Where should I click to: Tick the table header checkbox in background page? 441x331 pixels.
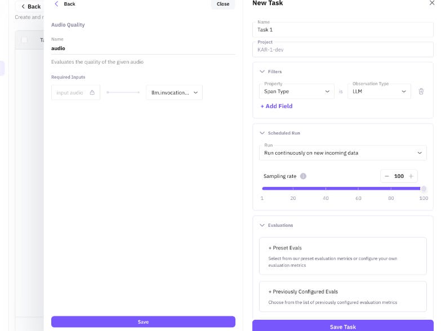[x=24, y=40]
